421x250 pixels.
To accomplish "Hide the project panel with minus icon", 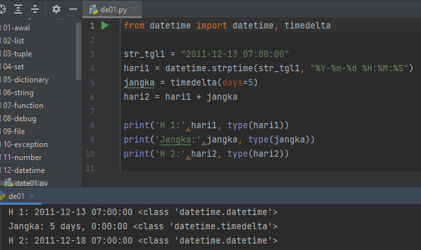I will pos(73,10).
